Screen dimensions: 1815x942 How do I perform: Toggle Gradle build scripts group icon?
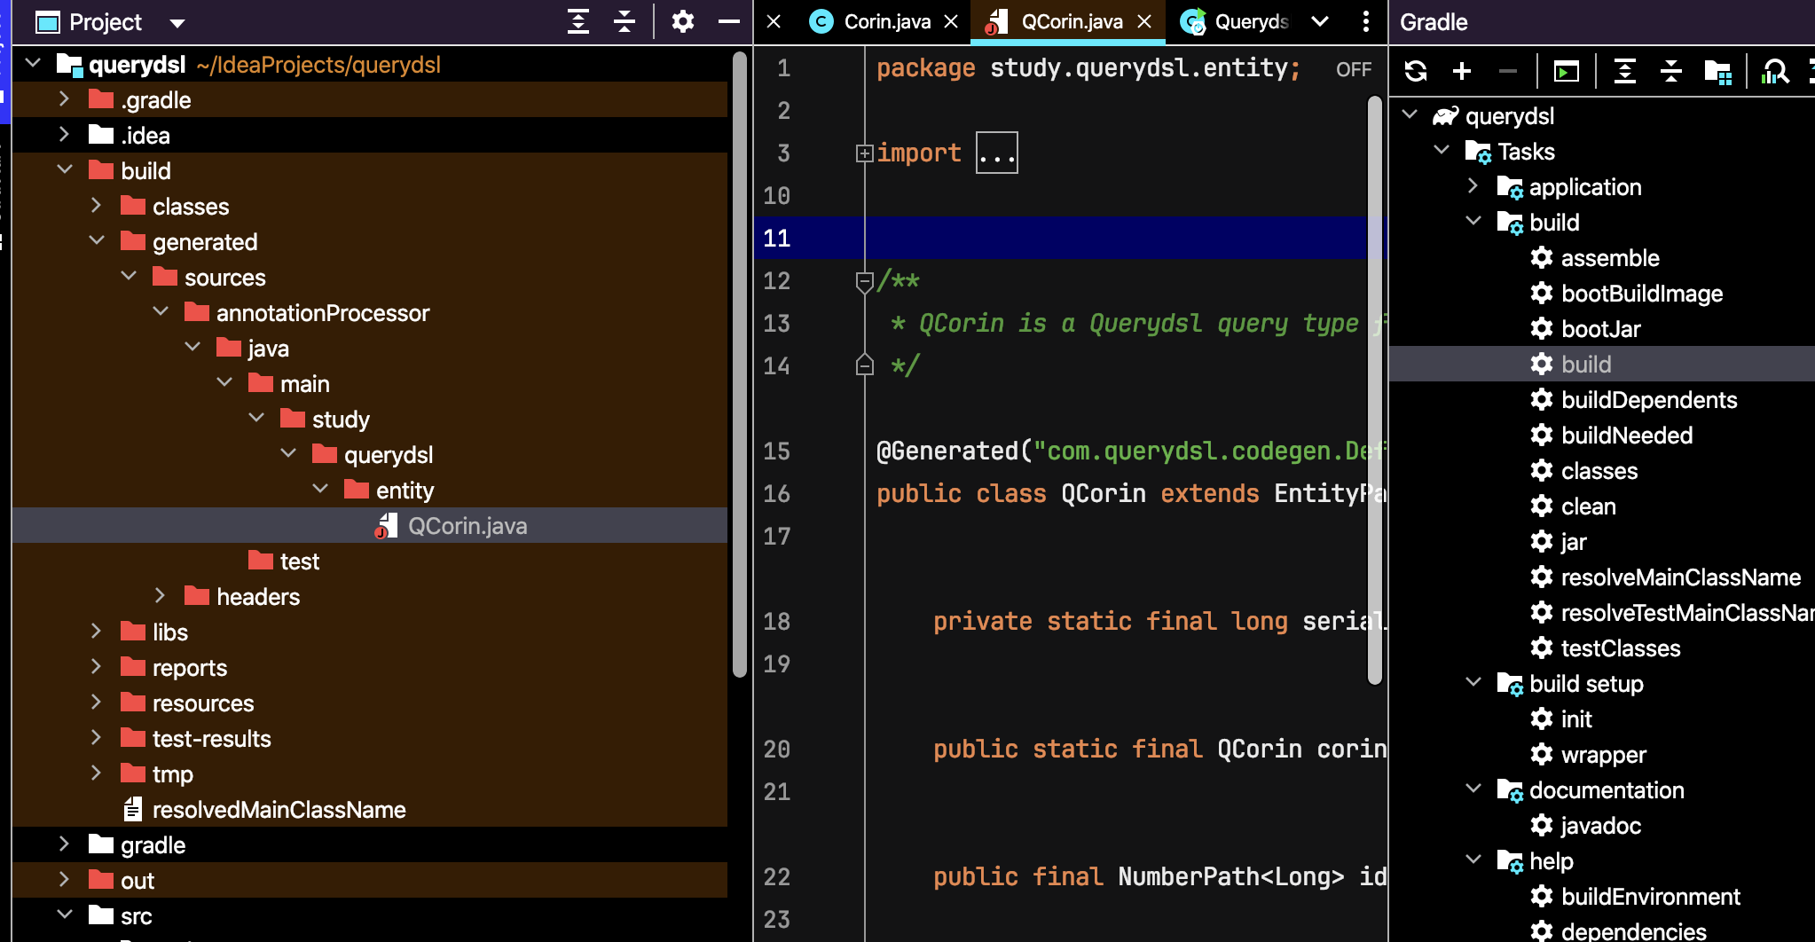pyautogui.click(x=1718, y=71)
